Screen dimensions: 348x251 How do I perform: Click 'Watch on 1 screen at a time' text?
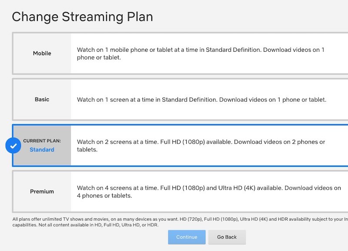coord(117,100)
